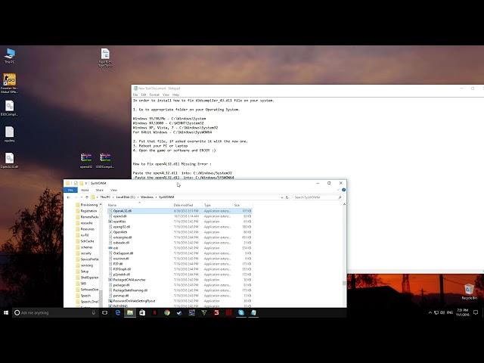Open the Format menu in Notepad
Viewport: 484px width, 363px height.
pos(154,95)
